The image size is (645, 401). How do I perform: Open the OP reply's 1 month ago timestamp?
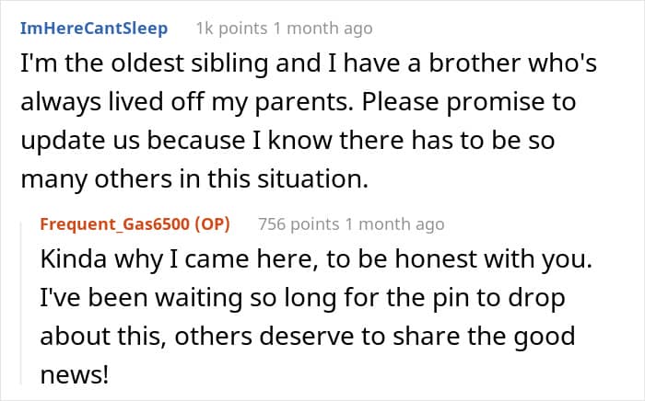point(395,224)
